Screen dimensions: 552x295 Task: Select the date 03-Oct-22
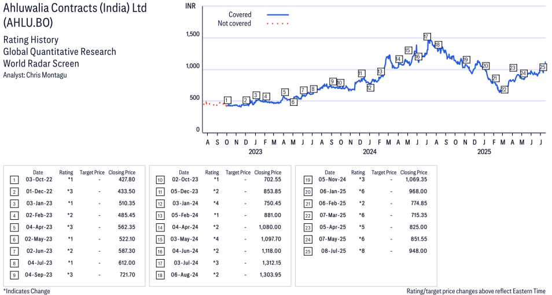[39, 179]
